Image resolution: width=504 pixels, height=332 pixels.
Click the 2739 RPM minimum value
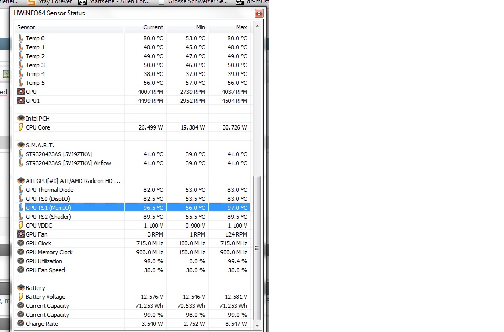[x=192, y=92]
